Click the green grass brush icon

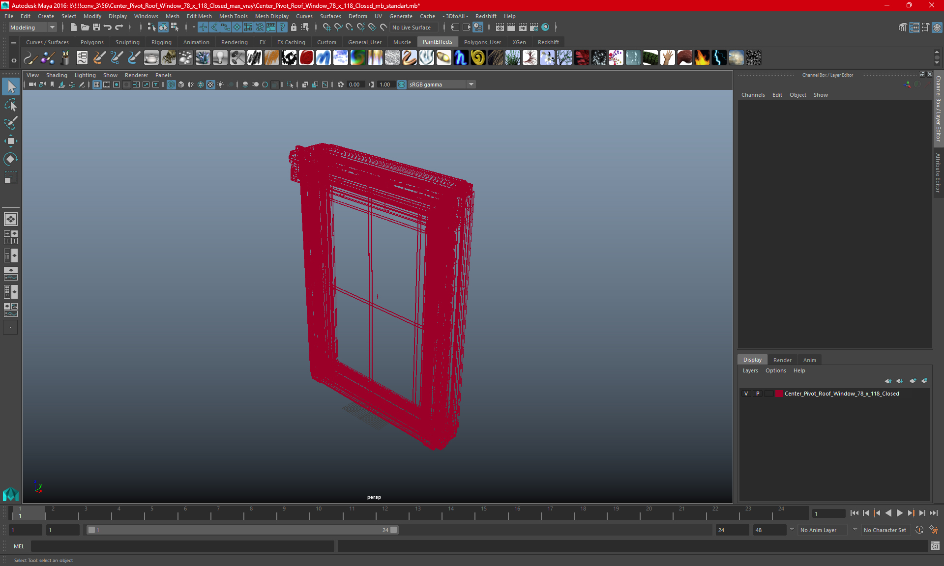pyautogui.click(x=512, y=58)
